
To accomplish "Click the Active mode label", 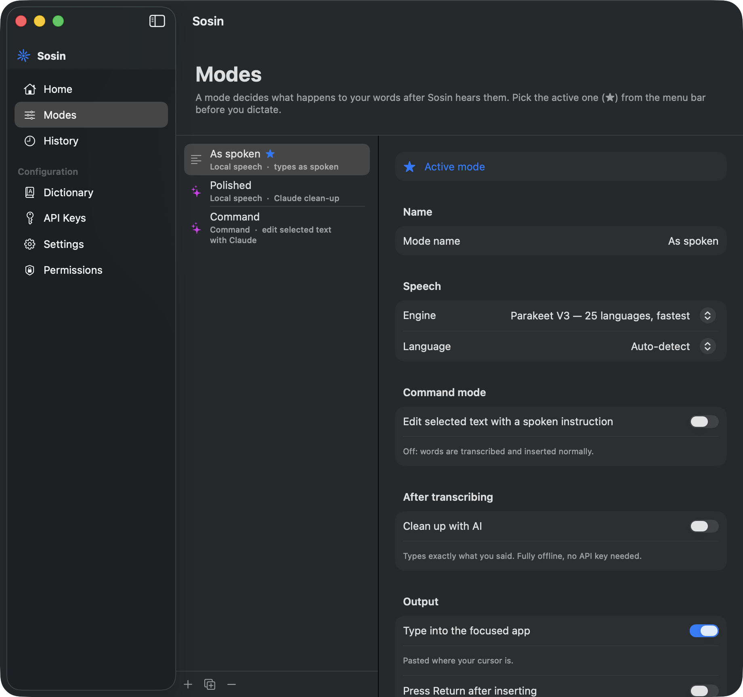I will click(455, 167).
